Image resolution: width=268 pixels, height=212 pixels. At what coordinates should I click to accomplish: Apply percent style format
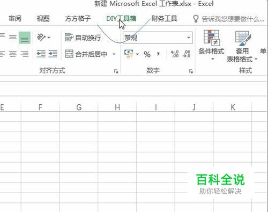(147, 54)
